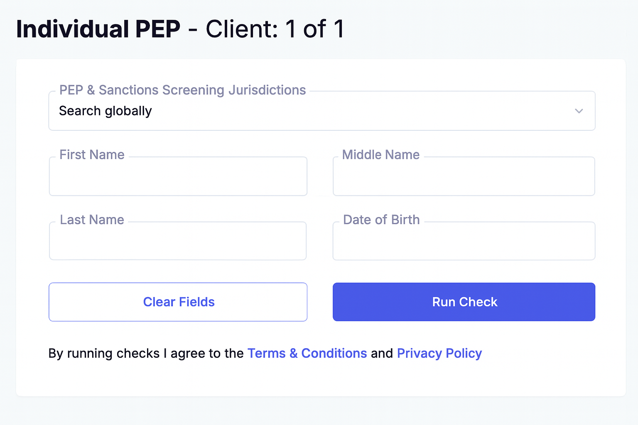The width and height of the screenshot is (638, 425).
Task: Open the Privacy Policy link
Action: [439, 353]
